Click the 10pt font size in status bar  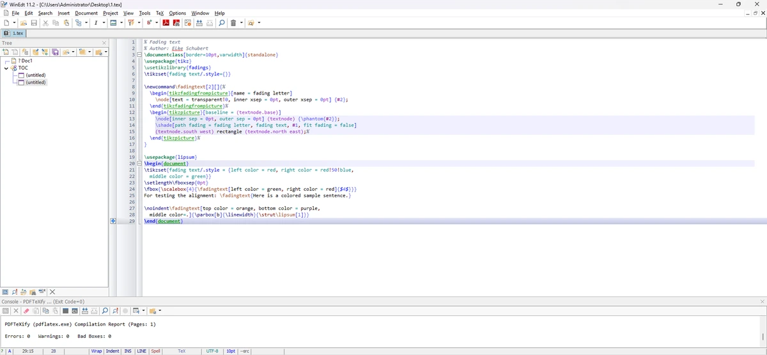click(231, 351)
